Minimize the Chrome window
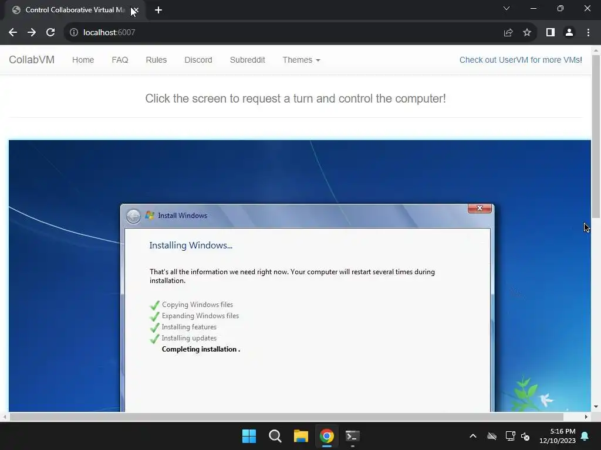The image size is (601, 450). point(534,8)
